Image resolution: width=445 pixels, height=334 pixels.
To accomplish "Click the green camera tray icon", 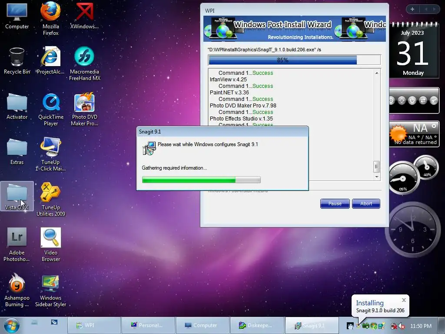I will (x=366, y=326).
